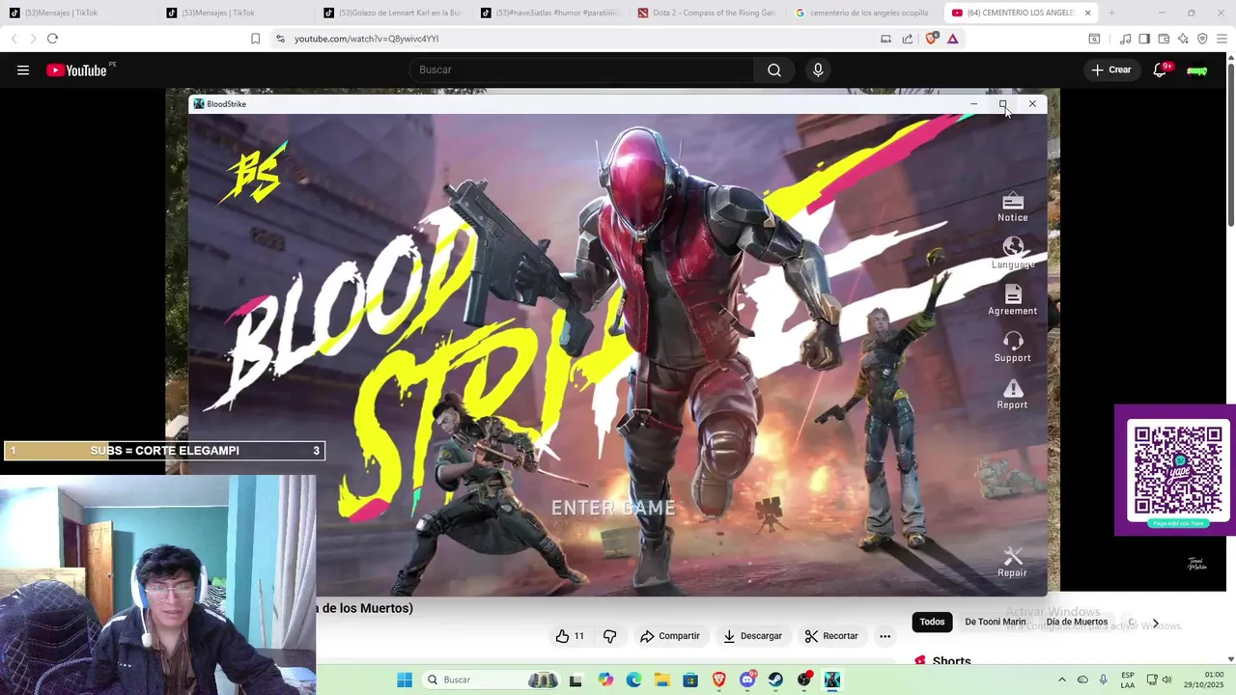Click the address bar URL
The image size is (1236, 695).
coord(366,39)
